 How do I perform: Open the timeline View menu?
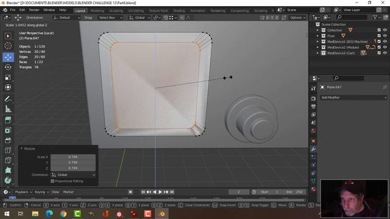click(x=55, y=192)
